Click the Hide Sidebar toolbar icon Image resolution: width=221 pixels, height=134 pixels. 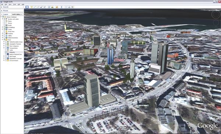[x=27, y=7]
